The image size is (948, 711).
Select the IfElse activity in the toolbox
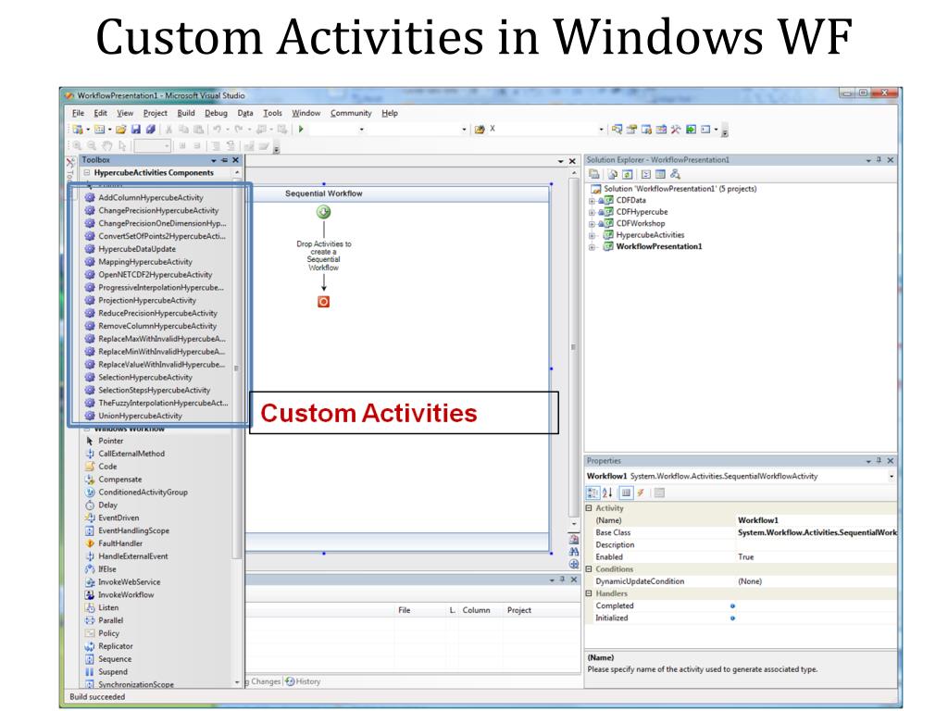[x=107, y=569]
